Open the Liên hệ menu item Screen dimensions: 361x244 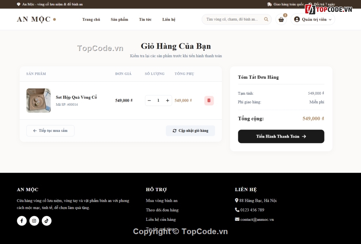(x=169, y=19)
